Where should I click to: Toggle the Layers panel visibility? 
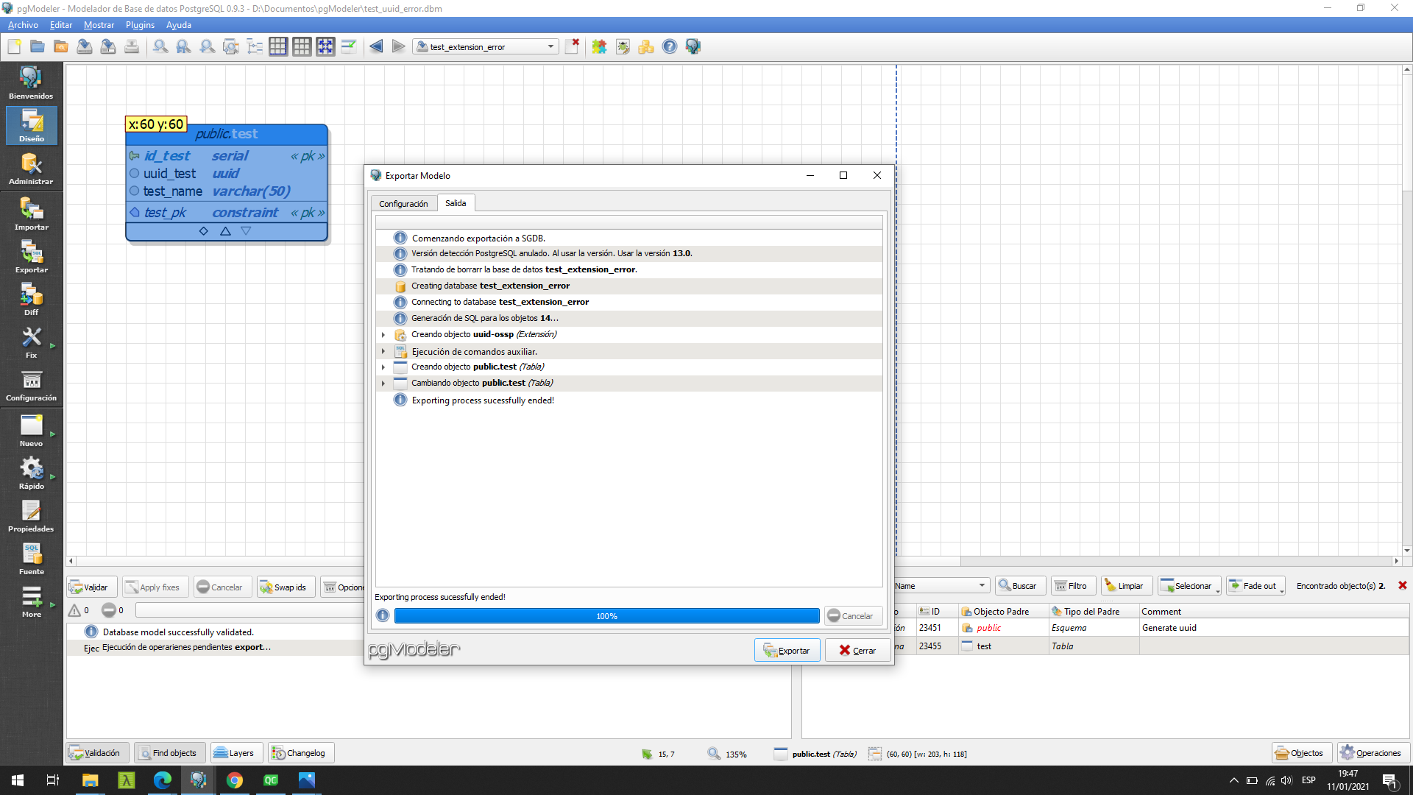click(x=235, y=752)
